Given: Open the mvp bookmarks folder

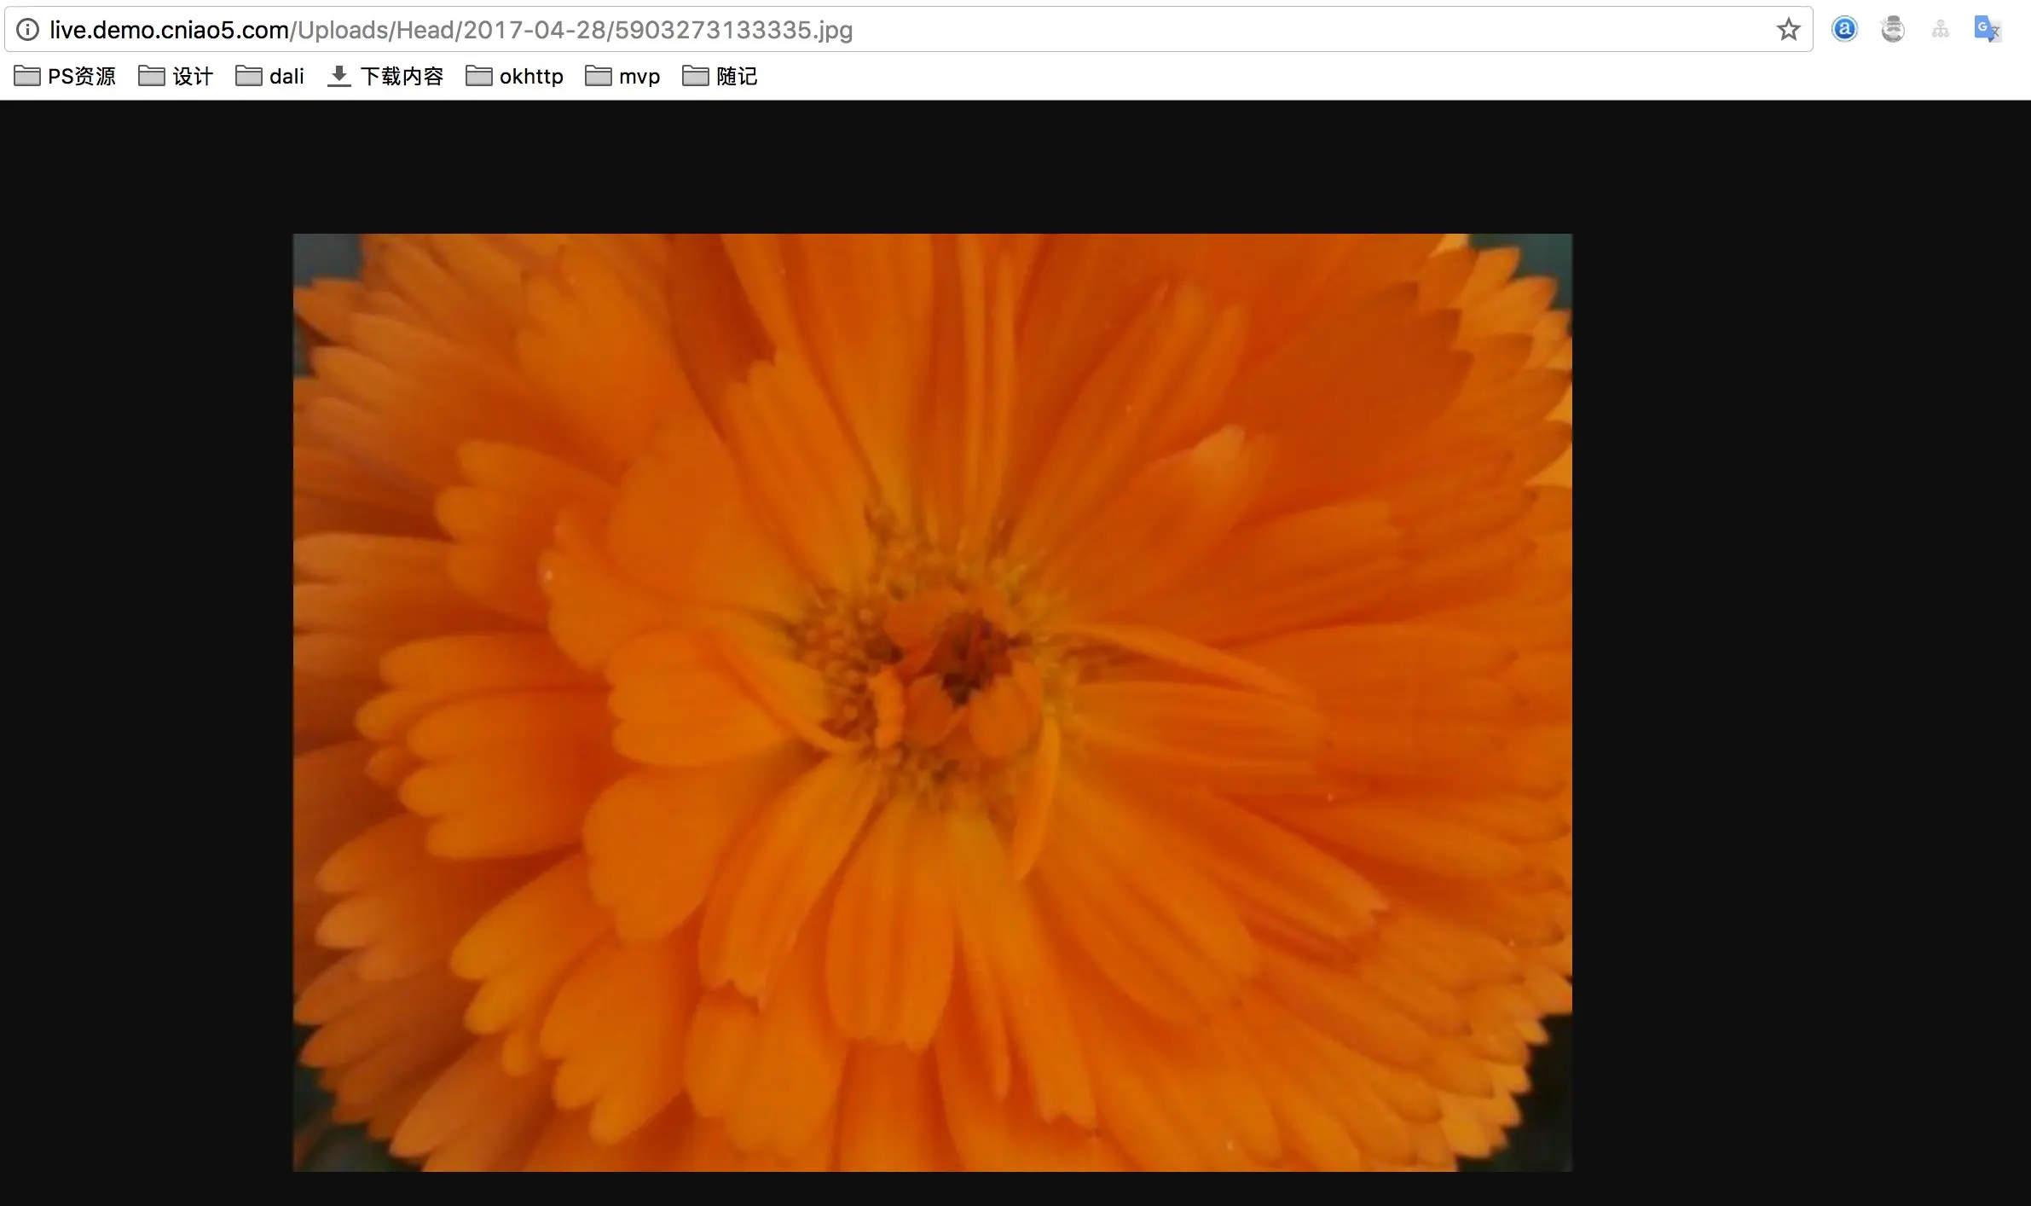Looking at the screenshot, I should pyautogui.click(x=623, y=76).
